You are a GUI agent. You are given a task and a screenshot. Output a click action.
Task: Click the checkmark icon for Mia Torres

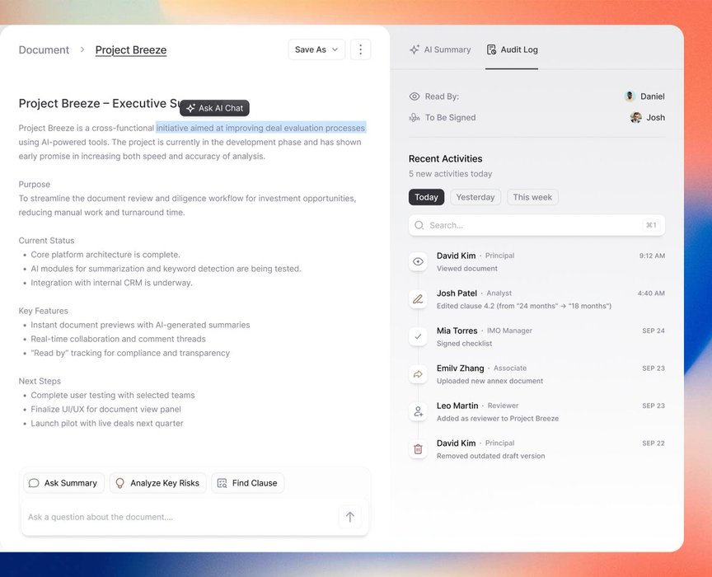[x=418, y=336]
